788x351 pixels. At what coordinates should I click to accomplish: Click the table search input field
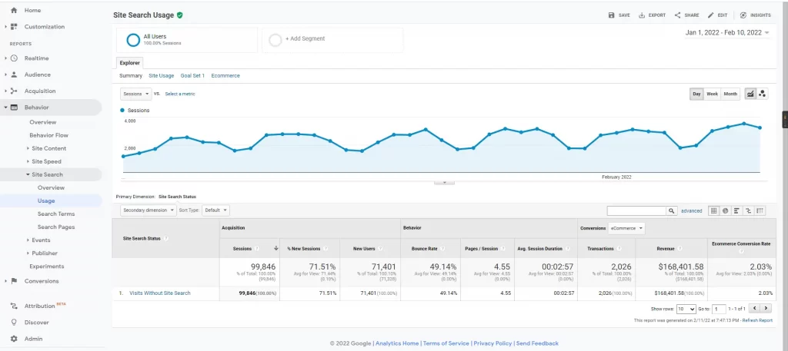636,210
